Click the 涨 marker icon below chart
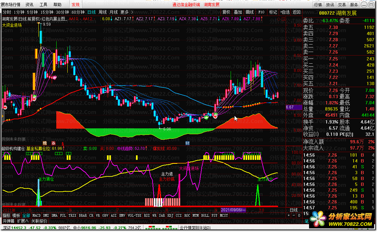The width and height of the screenshot is (378, 232). click(54, 143)
